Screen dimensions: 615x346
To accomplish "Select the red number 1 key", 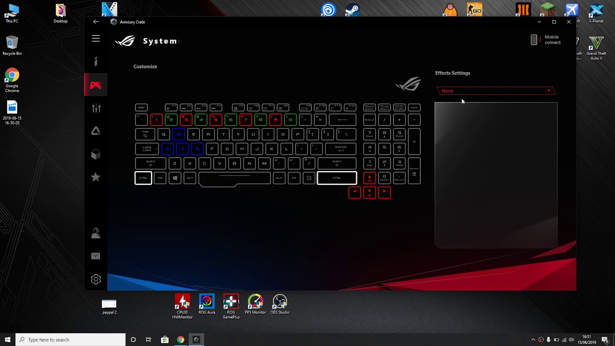I will point(156,120).
